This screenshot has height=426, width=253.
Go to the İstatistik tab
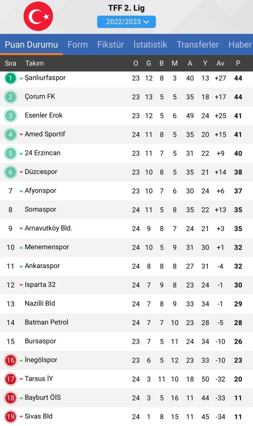pyautogui.click(x=150, y=44)
